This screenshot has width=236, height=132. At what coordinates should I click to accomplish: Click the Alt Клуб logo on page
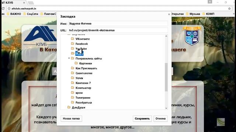point(40,36)
